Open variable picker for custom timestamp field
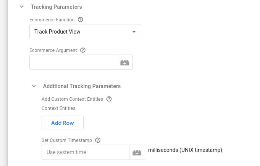Viewport: 260px width, 166px height. 137,153
